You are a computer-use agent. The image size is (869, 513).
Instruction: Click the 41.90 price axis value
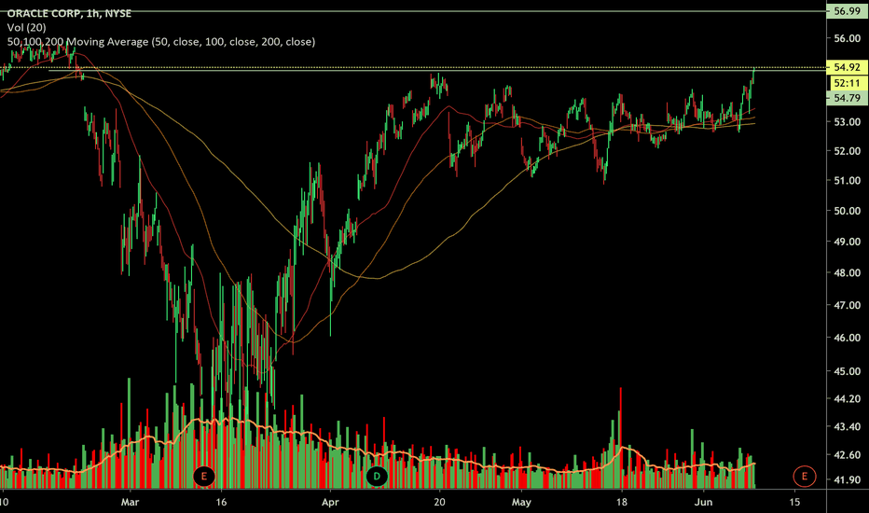[x=848, y=480]
